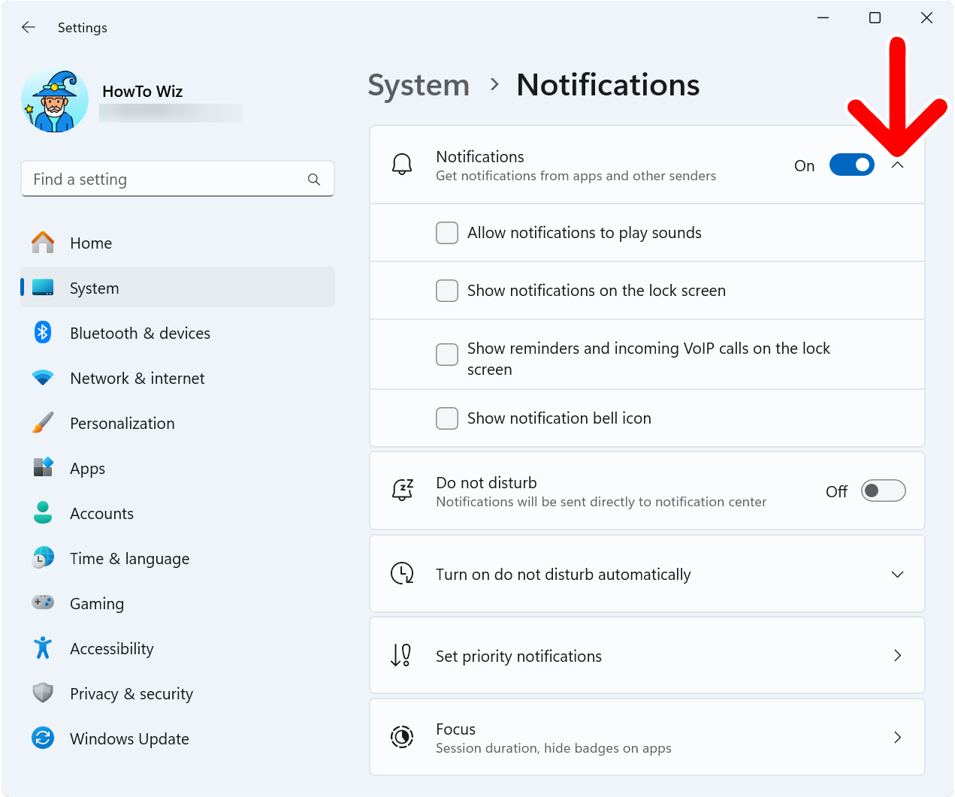Click the back arrow in Settings header

(29, 28)
